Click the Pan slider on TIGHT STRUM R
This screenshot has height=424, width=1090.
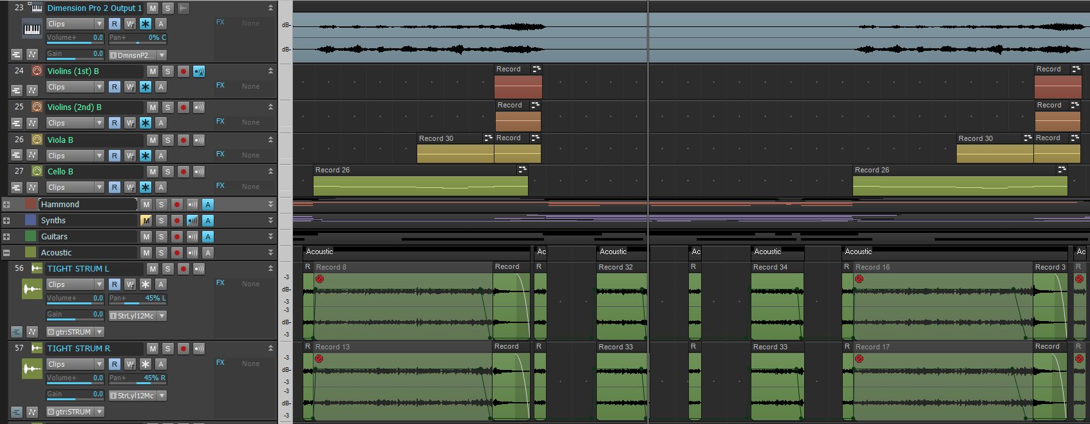click(x=137, y=378)
